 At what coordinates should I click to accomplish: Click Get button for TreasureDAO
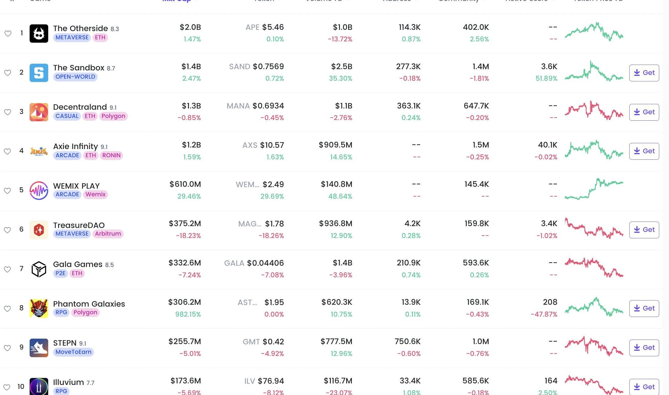pyautogui.click(x=644, y=230)
